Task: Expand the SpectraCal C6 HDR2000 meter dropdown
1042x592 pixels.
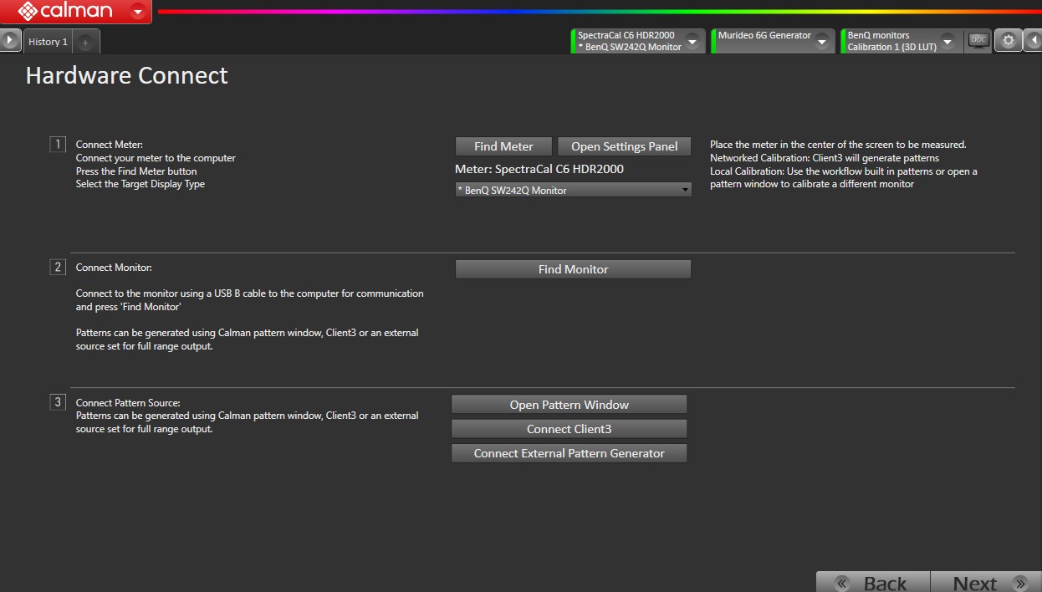Action: (x=692, y=41)
